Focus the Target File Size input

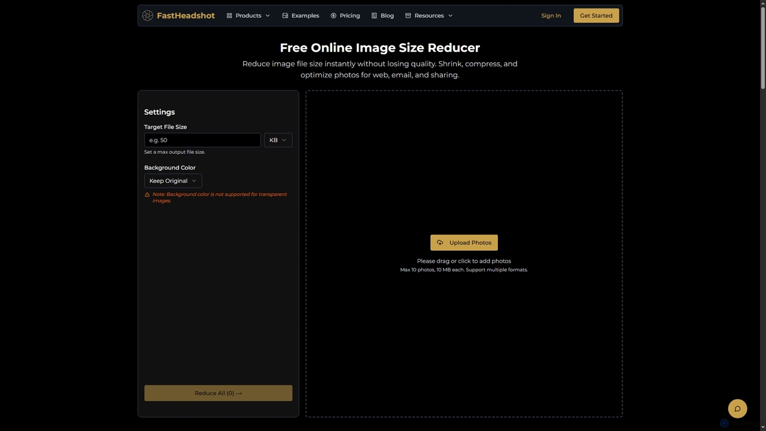click(x=202, y=140)
